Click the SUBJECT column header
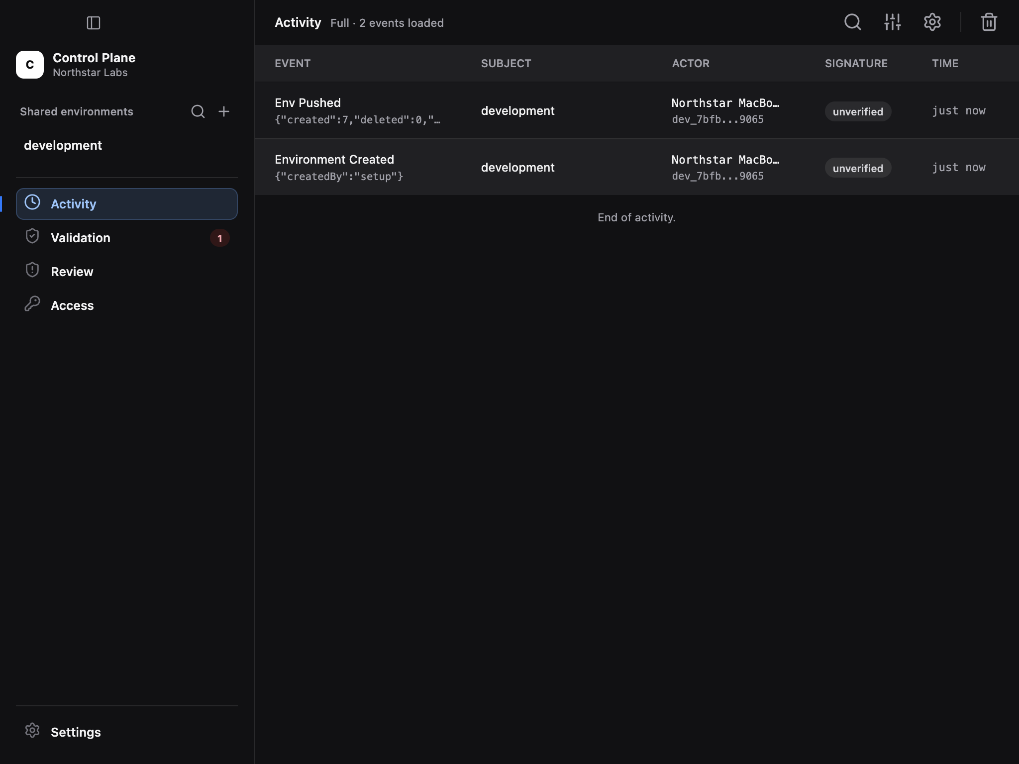The image size is (1019, 764). [x=506, y=63]
